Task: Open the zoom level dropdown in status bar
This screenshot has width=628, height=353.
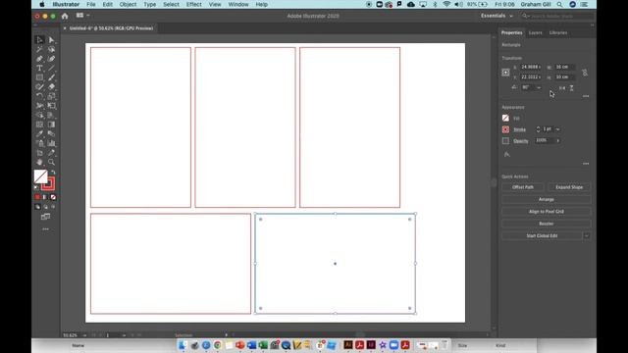Action: [x=84, y=335]
